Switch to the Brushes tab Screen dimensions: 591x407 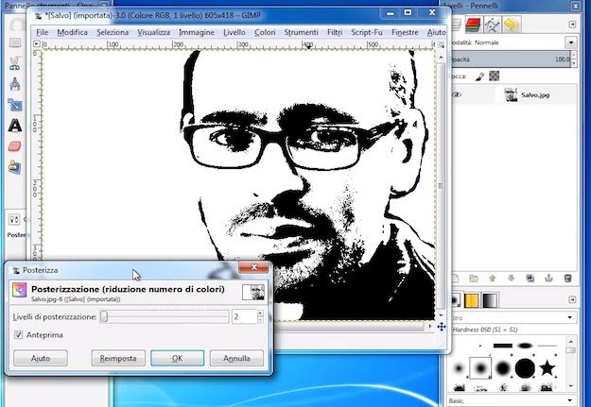(x=456, y=300)
